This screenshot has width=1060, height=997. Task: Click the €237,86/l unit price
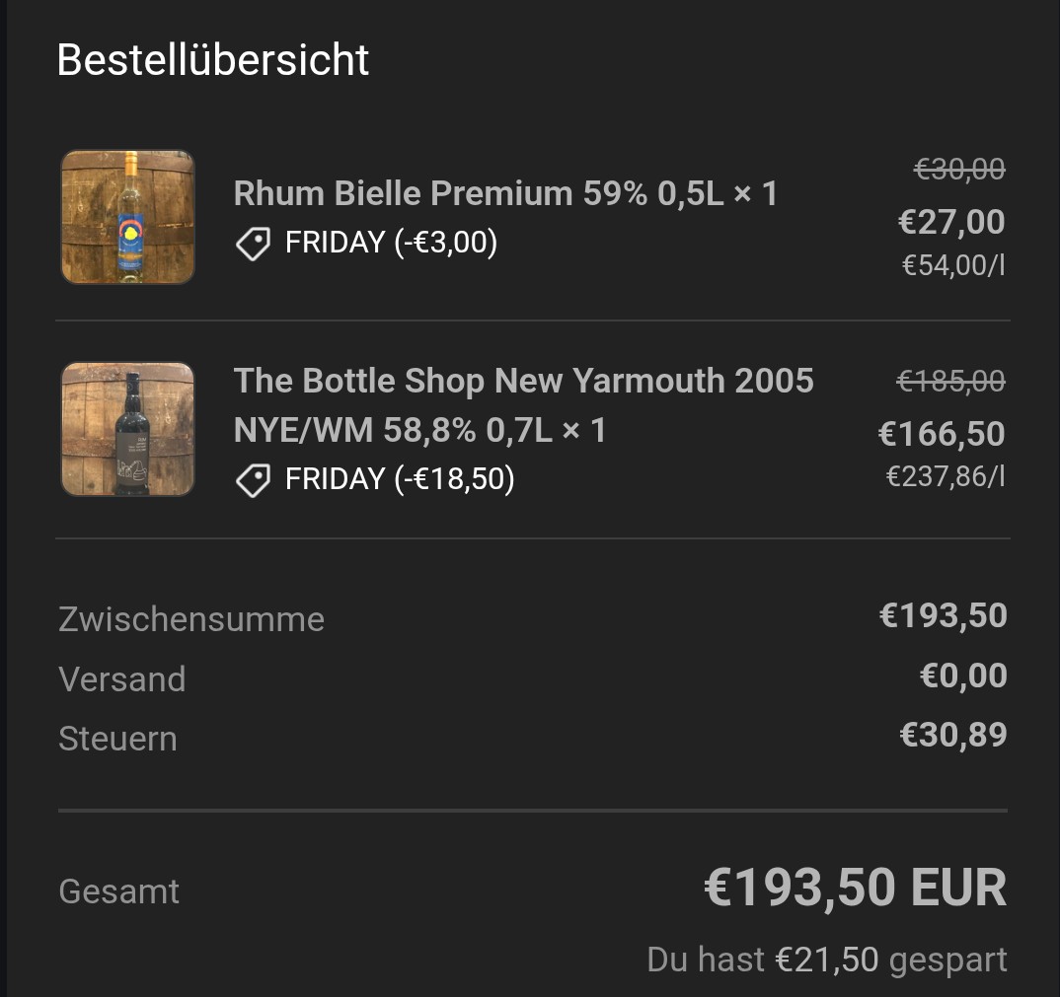(946, 477)
